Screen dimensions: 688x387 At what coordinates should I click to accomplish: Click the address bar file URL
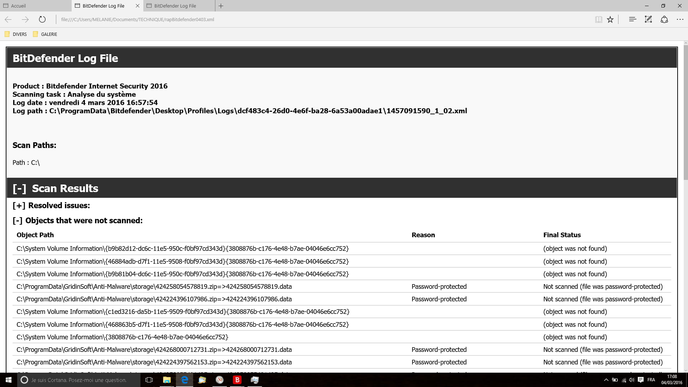coord(138,19)
